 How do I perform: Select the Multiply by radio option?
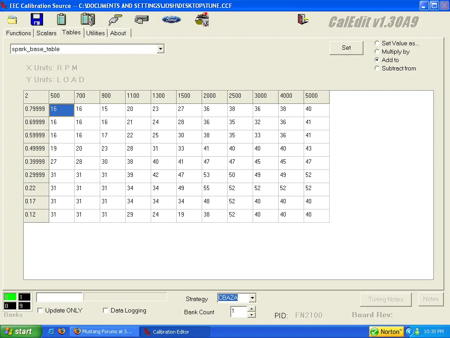pos(377,51)
